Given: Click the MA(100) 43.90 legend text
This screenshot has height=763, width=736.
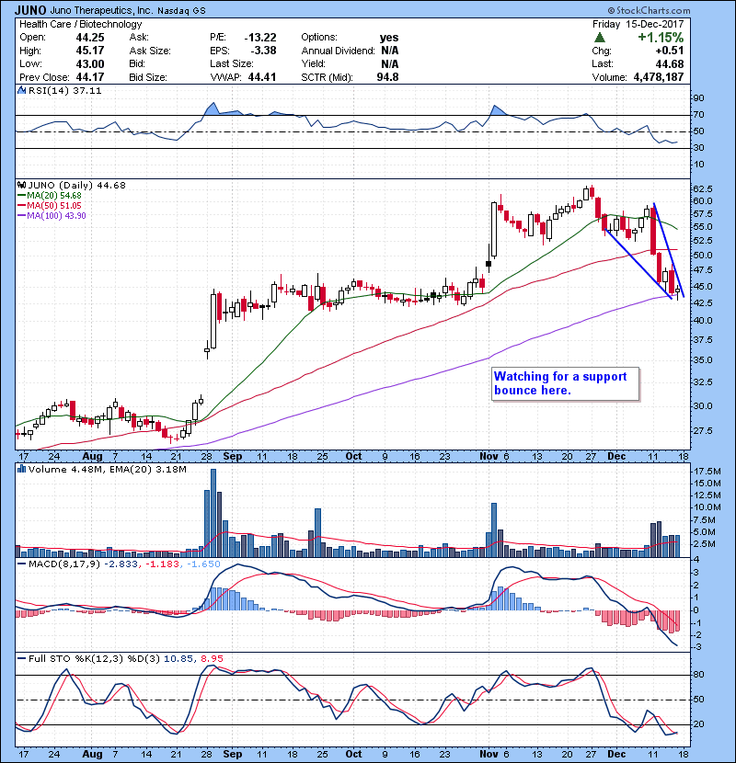Looking at the screenshot, I should click(x=56, y=216).
